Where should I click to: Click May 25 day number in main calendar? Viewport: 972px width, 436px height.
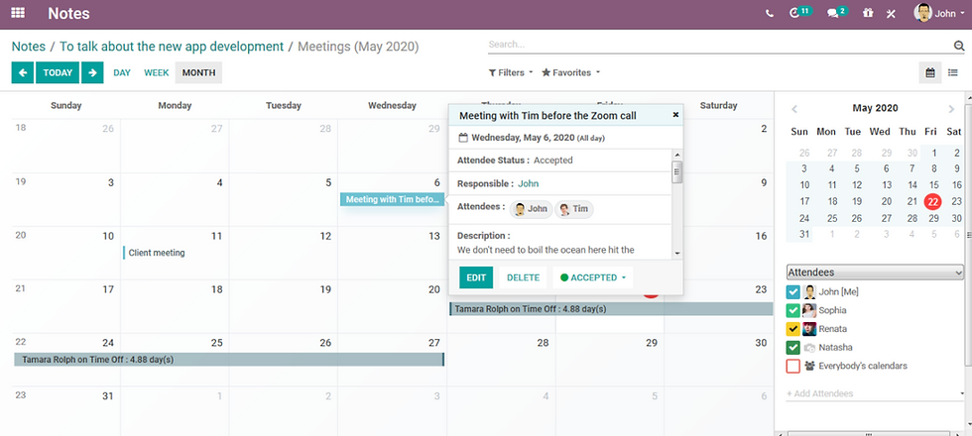point(217,343)
